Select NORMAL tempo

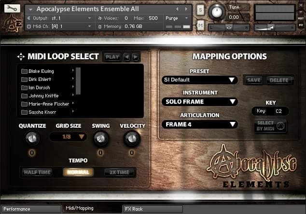pos(78,172)
